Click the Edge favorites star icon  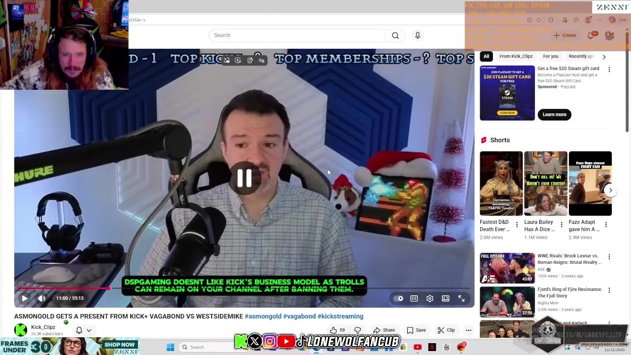click(539, 20)
